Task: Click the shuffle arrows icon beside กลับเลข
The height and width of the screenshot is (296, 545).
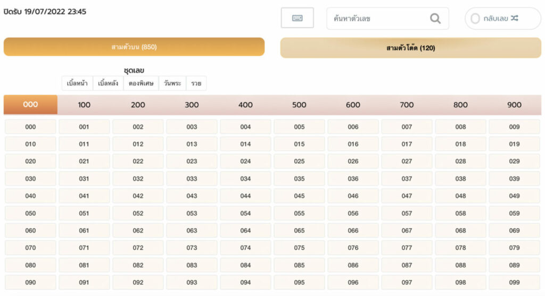Action: (514, 19)
